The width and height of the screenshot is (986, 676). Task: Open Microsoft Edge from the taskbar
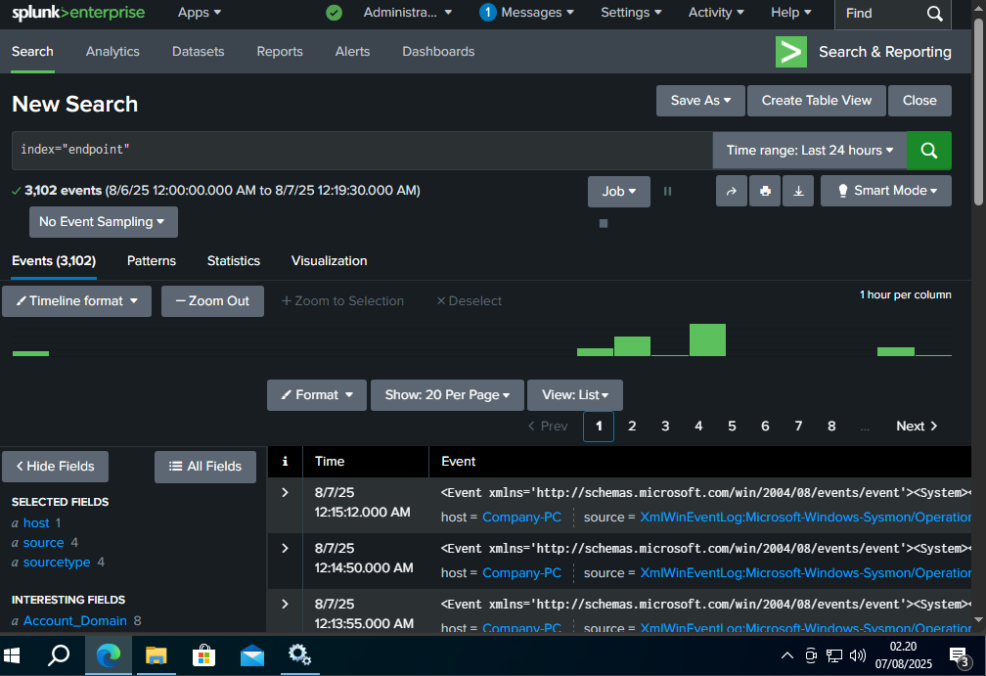pos(109,655)
